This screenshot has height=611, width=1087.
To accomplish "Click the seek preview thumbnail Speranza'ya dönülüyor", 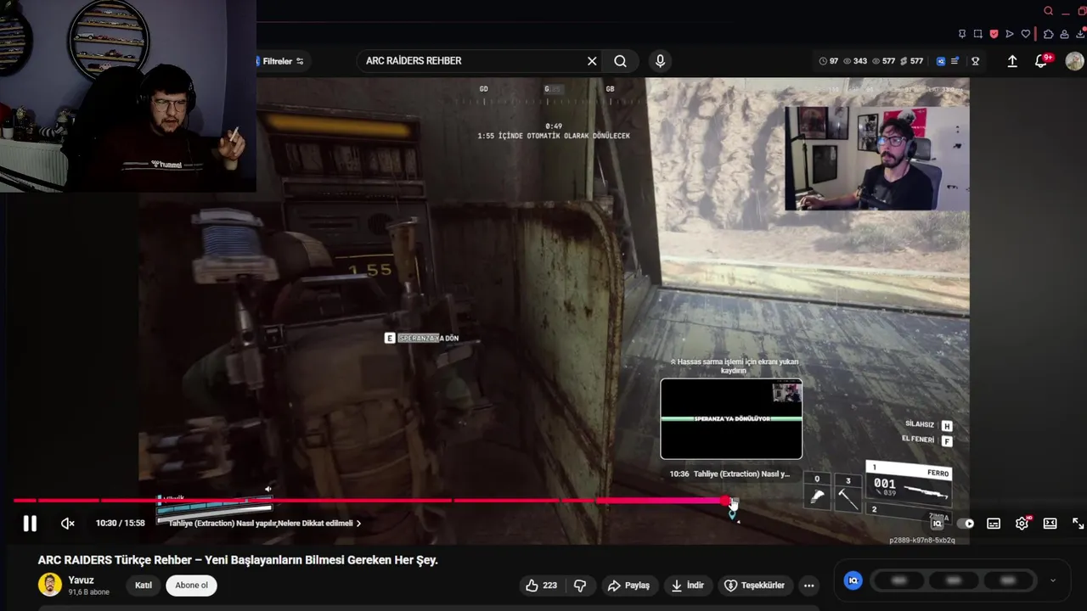I will coord(731,418).
